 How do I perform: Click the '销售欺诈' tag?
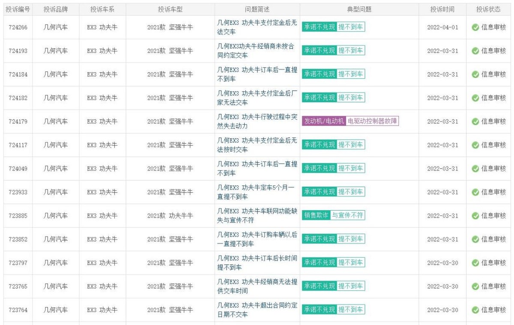[316, 215]
